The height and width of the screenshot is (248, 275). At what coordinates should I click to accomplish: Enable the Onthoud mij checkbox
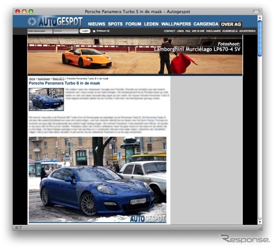click(x=94, y=31)
